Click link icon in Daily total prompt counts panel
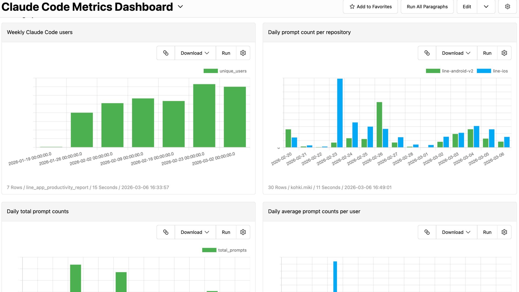 click(166, 232)
